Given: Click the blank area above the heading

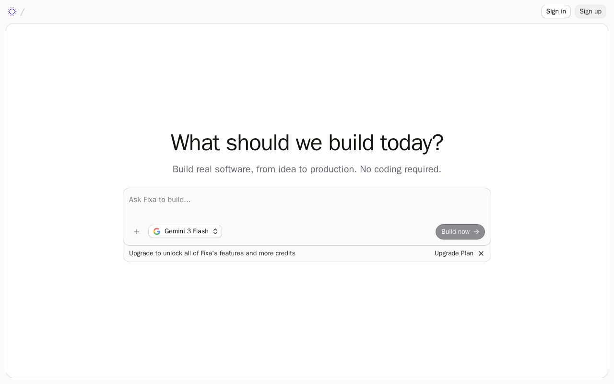Looking at the screenshot, I should 307,77.
